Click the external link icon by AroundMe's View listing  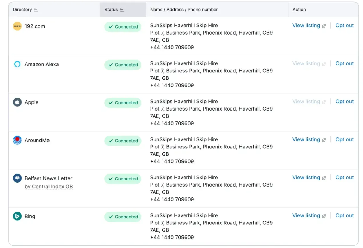[x=324, y=140]
